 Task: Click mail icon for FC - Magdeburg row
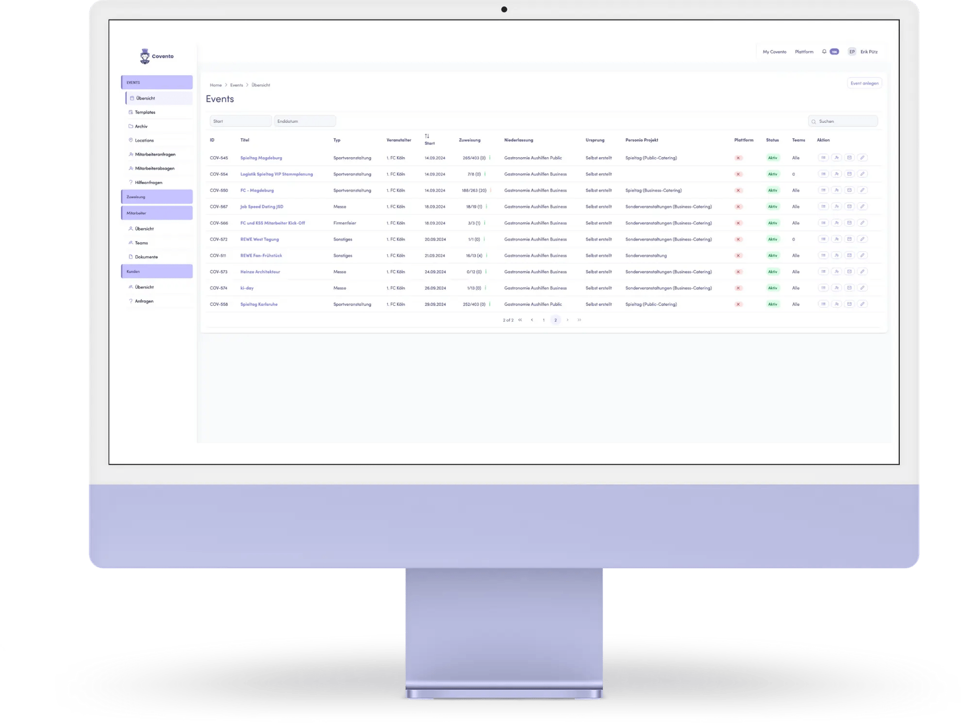849,190
